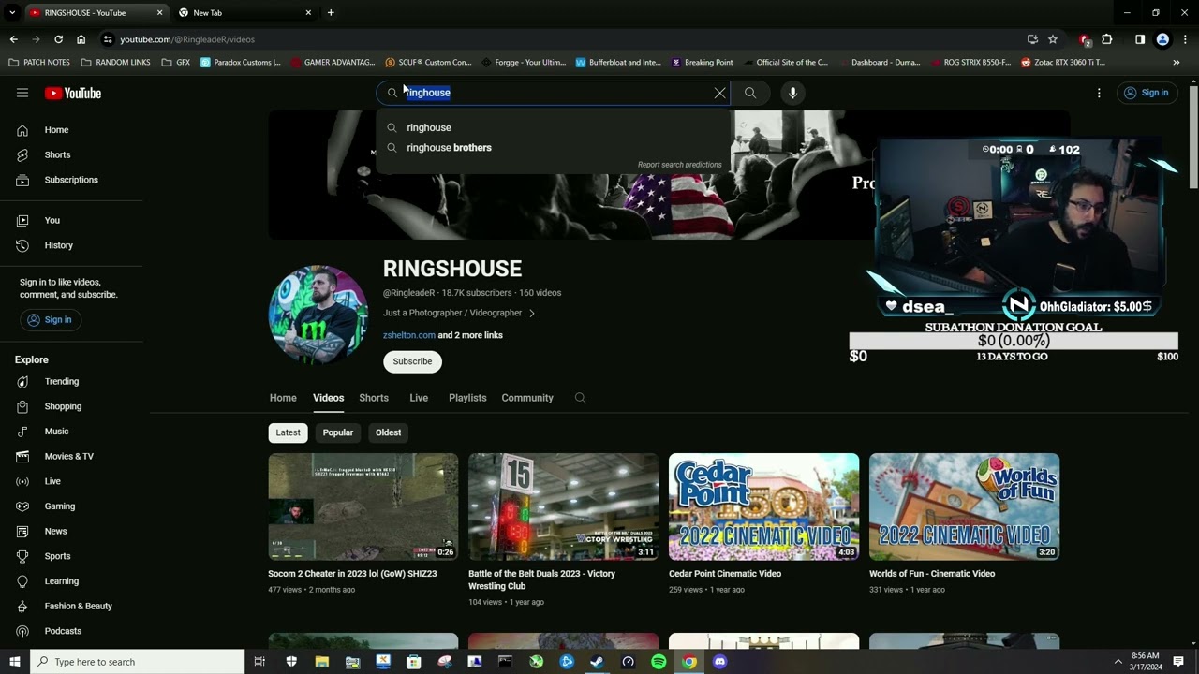Browse Fashion & Beauty in Explore

[x=71, y=606]
